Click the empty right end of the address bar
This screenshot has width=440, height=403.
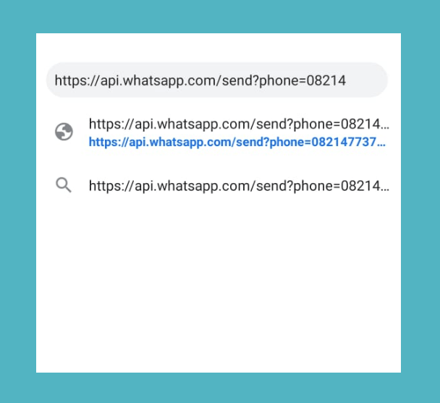point(368,80)
